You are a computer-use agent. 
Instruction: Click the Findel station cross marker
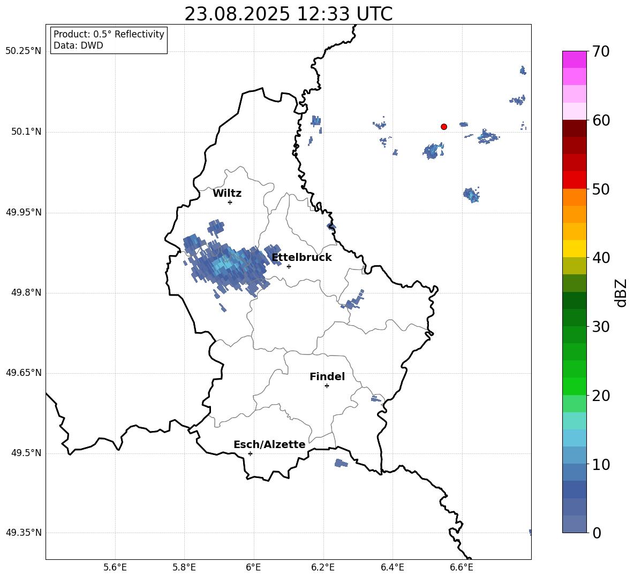coord(327,386)
